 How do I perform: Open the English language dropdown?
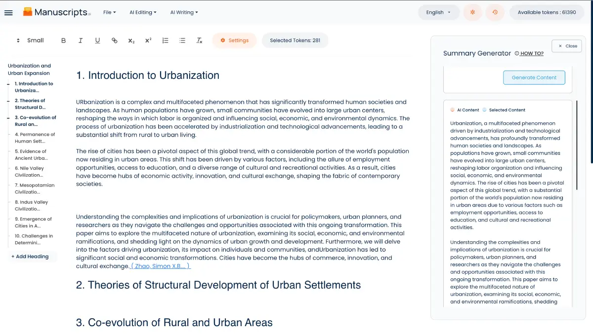click(438, 12)
